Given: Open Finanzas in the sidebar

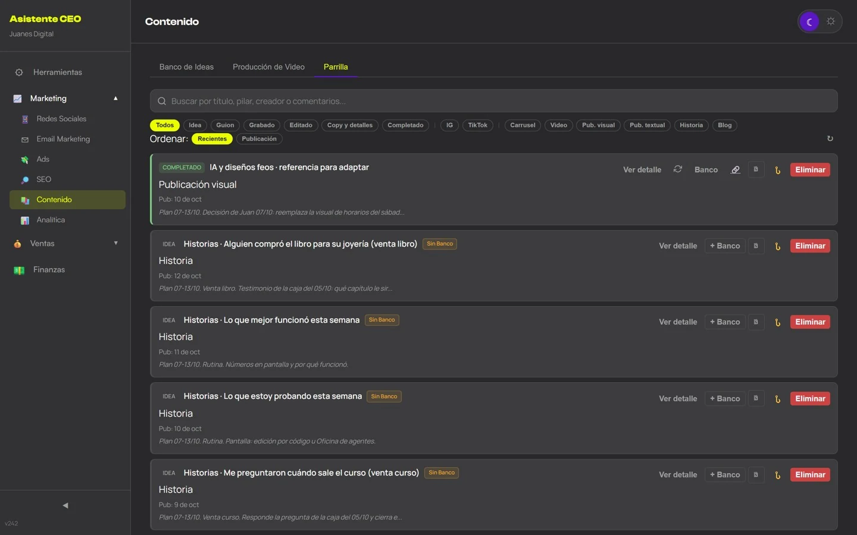Looking at the screenshot, I should [x=65, y=270].
